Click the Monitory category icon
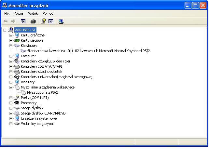 coord(17,82)
